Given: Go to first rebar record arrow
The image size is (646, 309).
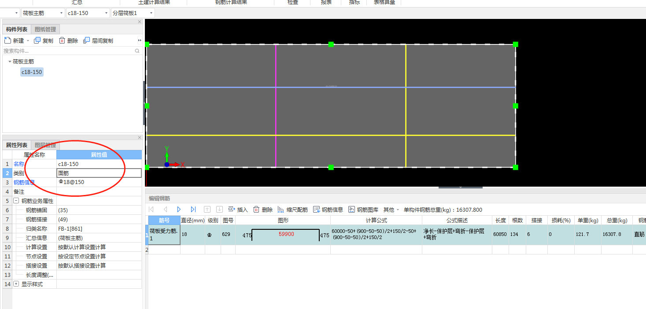Looking at the screenshot, I should [151, 210].
